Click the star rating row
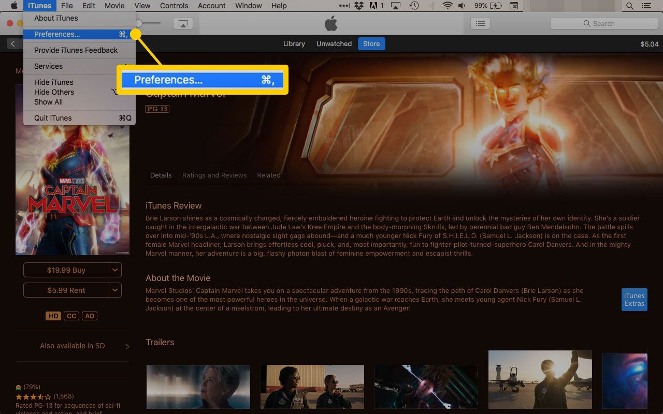Image resolution: width=663 pixels, height=414 pixels. [x=33, y=396]
